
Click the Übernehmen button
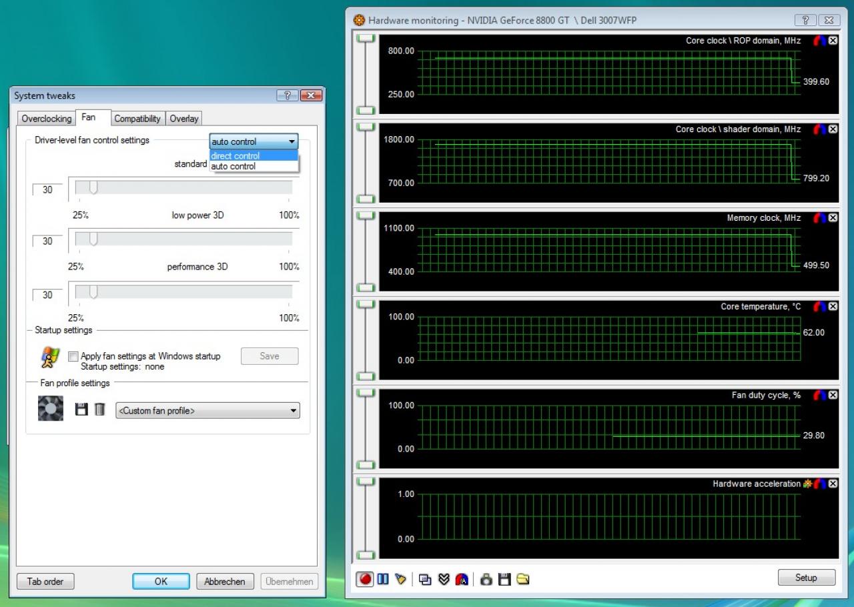coord(290,582)
